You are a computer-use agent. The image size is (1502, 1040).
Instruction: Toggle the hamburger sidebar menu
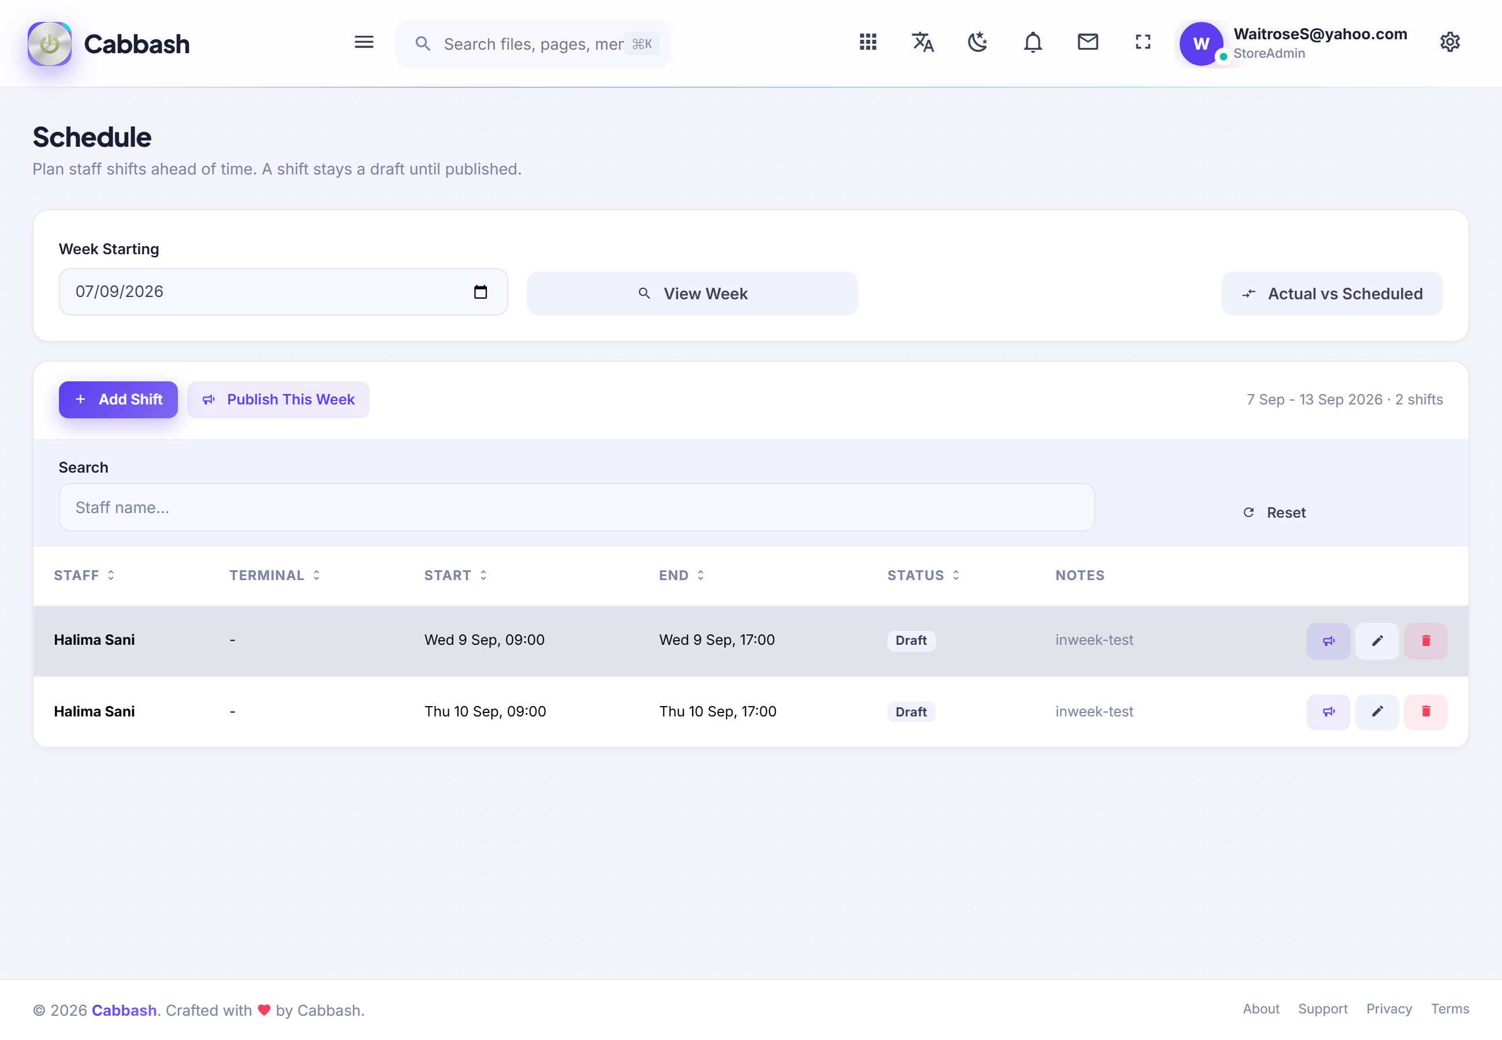coord(363,42)
